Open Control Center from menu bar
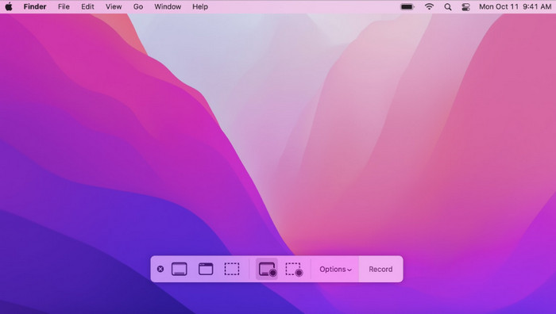Image resolution: width=556 pixels, height=314 pixels. coord(465,7)
